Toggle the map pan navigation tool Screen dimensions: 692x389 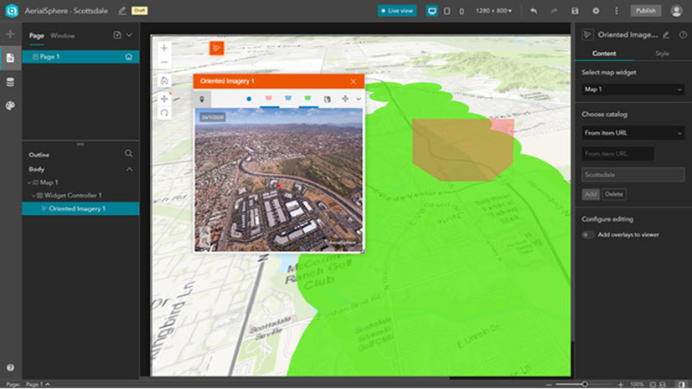point(164,99)
